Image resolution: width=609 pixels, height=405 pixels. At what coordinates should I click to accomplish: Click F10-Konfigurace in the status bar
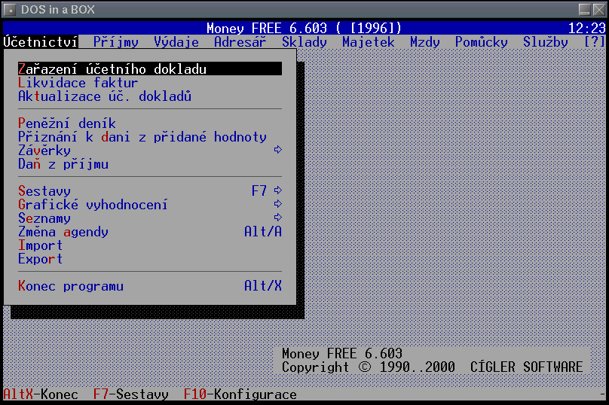(240, 394)
